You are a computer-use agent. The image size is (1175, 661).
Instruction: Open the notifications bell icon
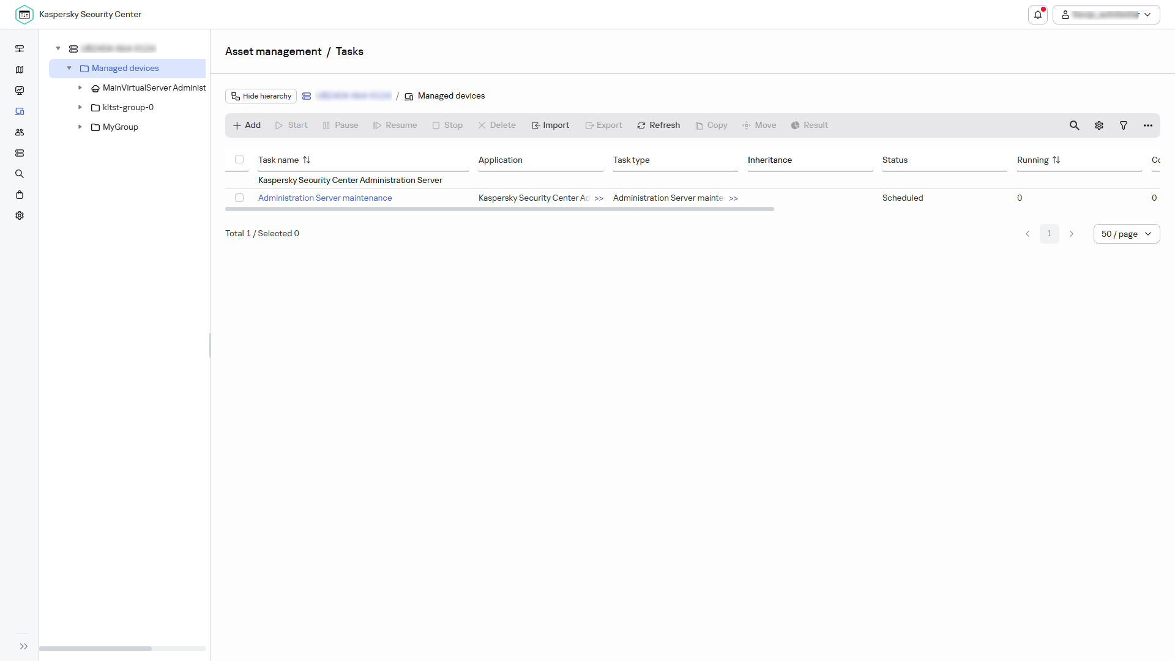pos(1038,14)
